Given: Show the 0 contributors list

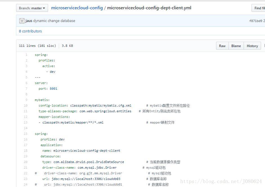Looking at the screenshot, I should (30, 31).
